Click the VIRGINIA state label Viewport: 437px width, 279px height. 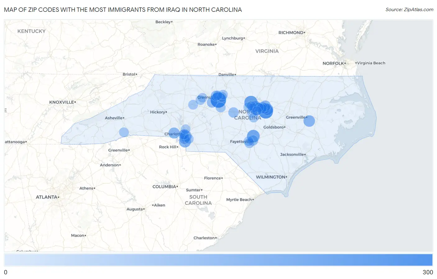[x=267, y=51]
